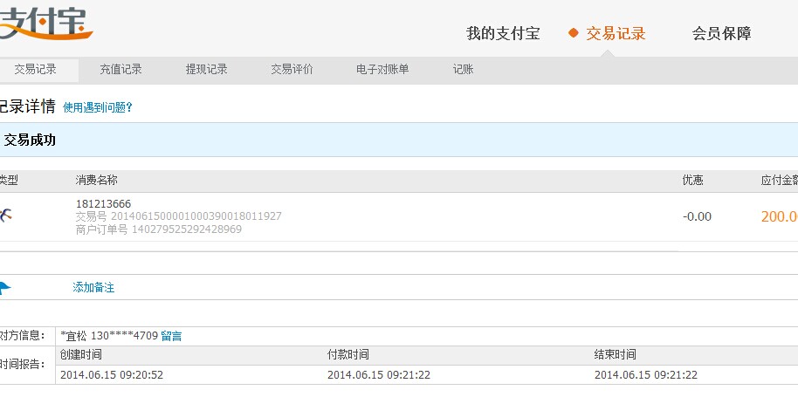Viewport: 798px width, 397px height.
Task: Click the blue flag icon beside 添加备注
Action: pos(4,288)
